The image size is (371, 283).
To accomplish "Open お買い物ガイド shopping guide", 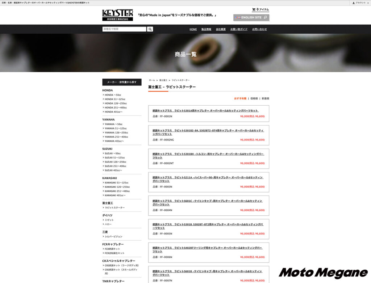I will 239,29.
